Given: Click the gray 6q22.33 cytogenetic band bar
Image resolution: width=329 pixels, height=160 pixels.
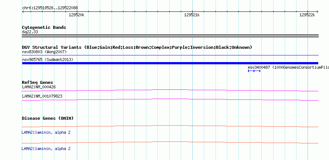Looking at the screenshot, I should pyautogui.click(x=170, y=36).
